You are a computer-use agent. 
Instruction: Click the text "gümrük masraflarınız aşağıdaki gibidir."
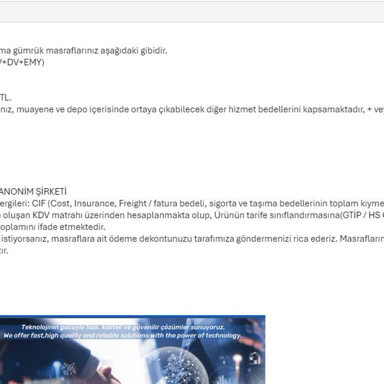pyautogui.click(x=90, y=50)
